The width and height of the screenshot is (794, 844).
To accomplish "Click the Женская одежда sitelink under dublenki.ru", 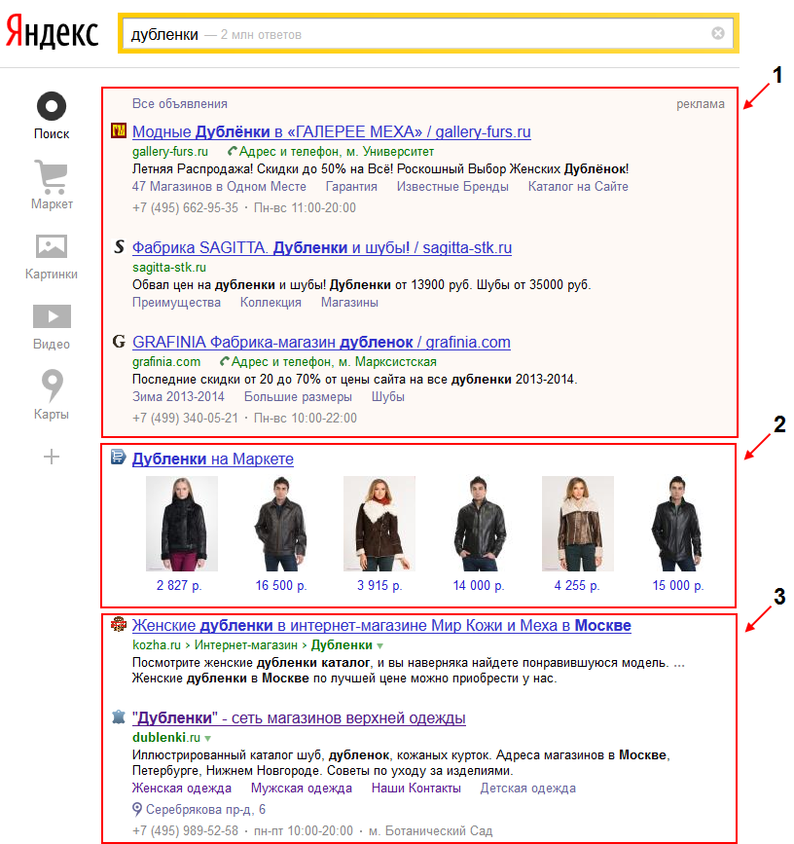I will pos(182,789).
